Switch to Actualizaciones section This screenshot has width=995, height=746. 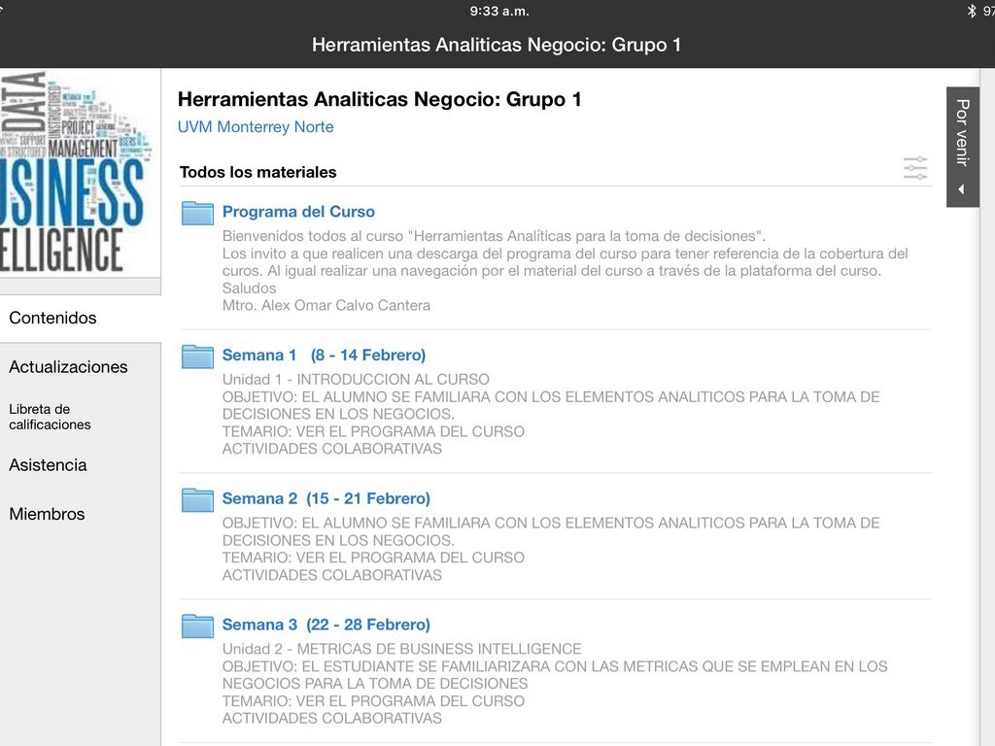[68, 367]
